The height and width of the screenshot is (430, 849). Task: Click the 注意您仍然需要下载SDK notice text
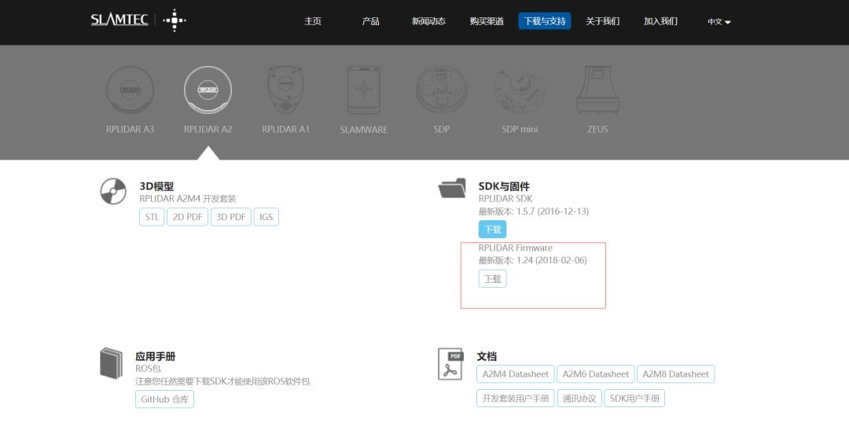(x=222, y=381)
